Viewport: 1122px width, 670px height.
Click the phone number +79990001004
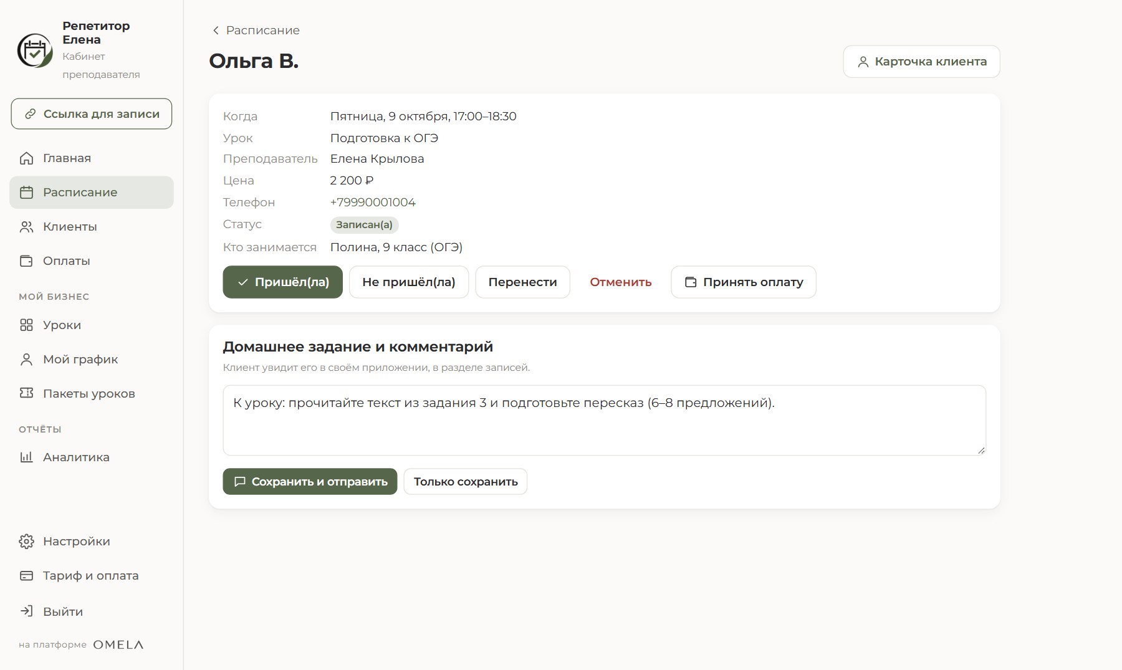[x=373, y=203]
